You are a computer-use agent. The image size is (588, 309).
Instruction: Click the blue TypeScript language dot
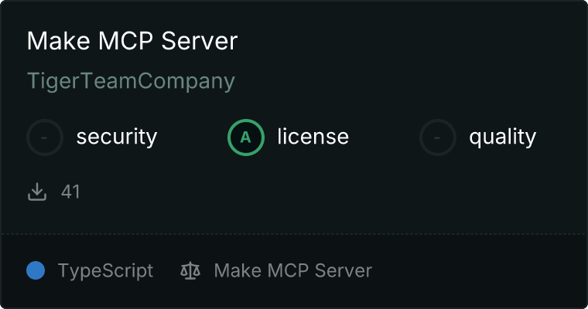tap(36, 270)
